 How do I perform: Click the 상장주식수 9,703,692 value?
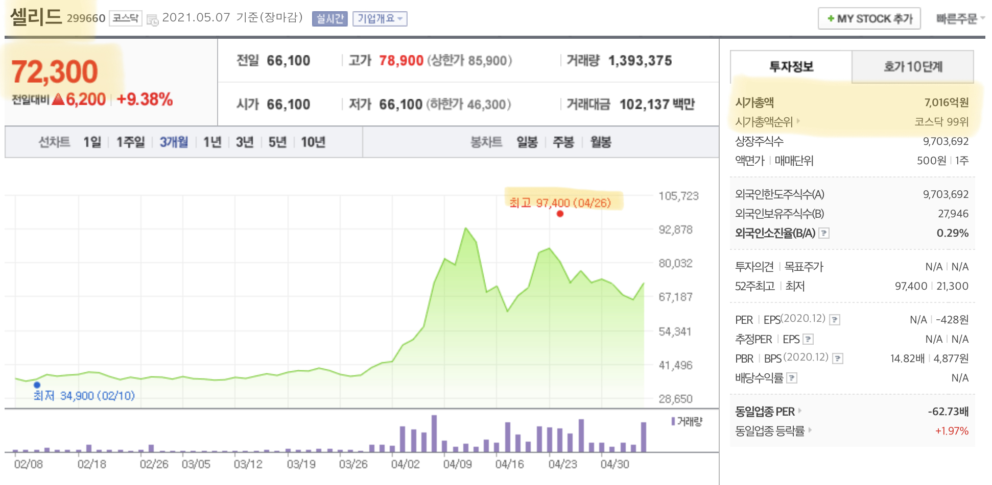tap(946, 141)
